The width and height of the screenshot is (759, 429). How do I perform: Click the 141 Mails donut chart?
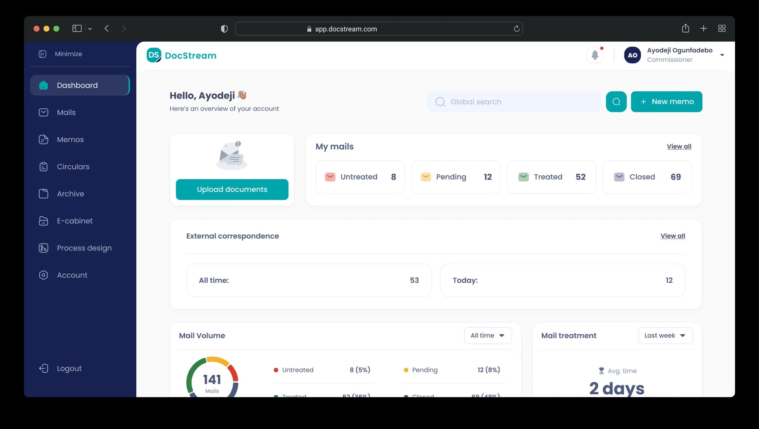pyautogui.click(x=212, y=377)
